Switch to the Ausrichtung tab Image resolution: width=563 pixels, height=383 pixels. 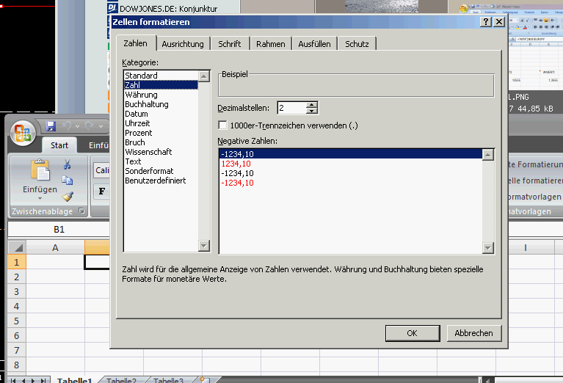tap(183, 44)
